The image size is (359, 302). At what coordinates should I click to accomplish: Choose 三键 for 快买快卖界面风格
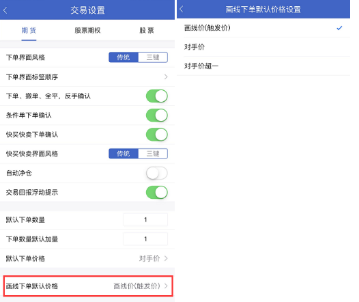coord(153,154)
